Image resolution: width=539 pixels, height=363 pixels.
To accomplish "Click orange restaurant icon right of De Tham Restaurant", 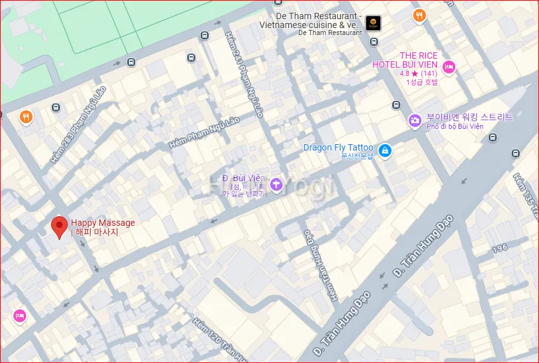I will (x=419, y=16).
